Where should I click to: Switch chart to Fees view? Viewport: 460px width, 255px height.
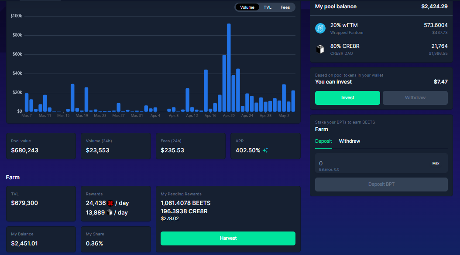tap(285, 7)
